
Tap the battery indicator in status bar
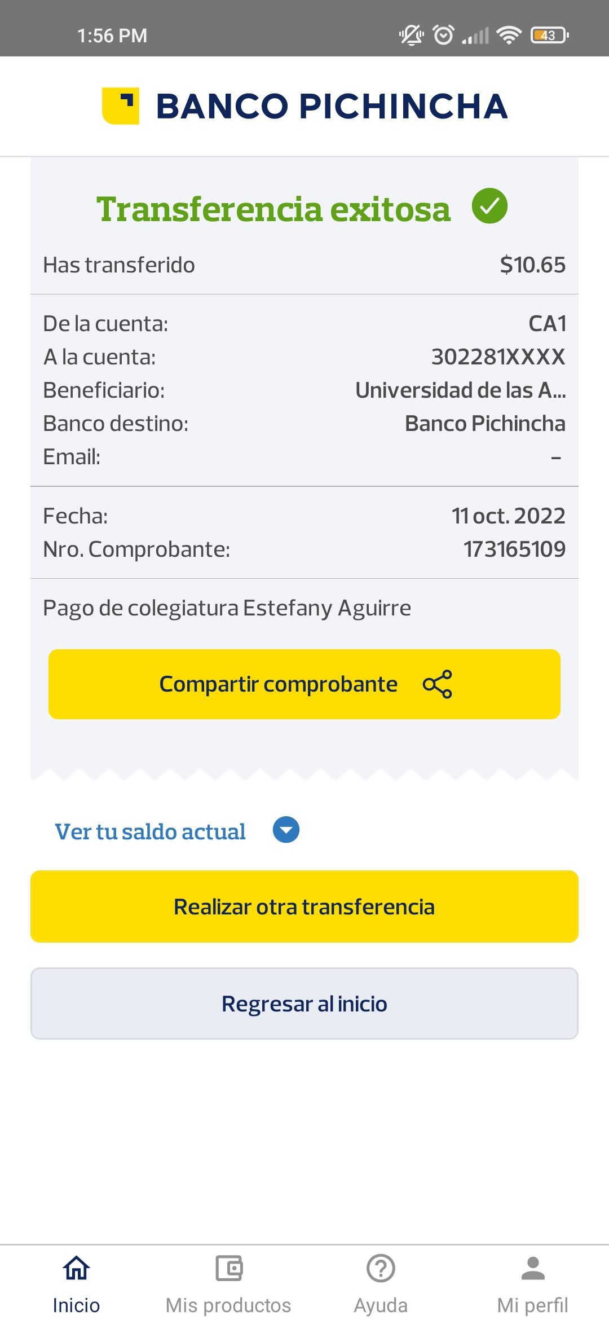(x=549, y=35)
